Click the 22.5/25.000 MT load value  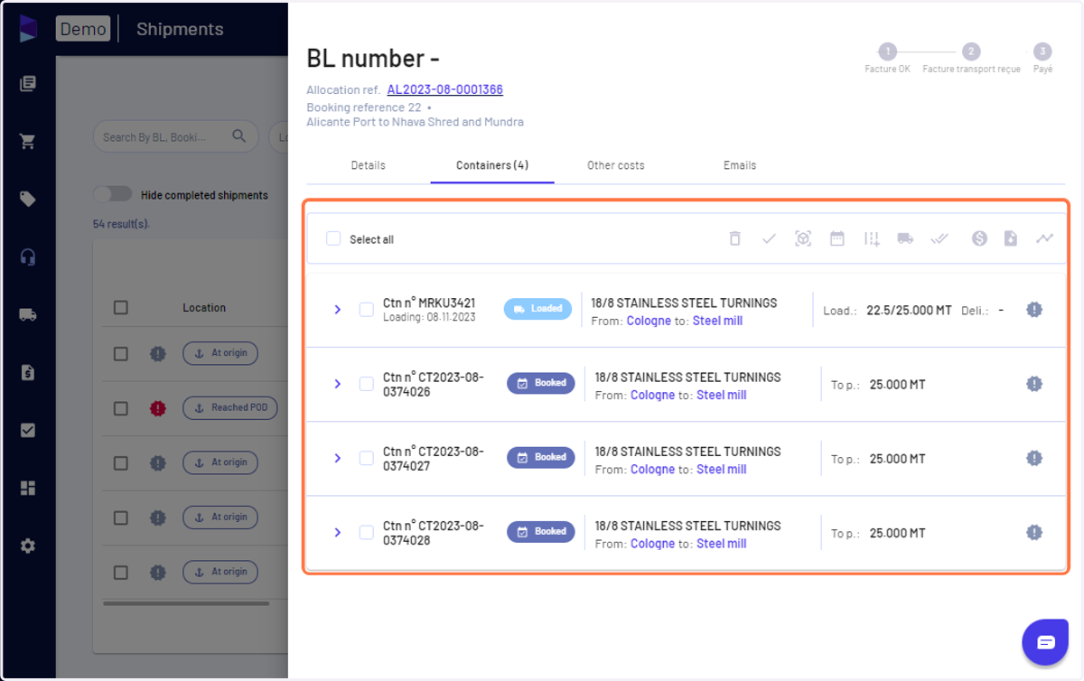(x=909, y=310)
